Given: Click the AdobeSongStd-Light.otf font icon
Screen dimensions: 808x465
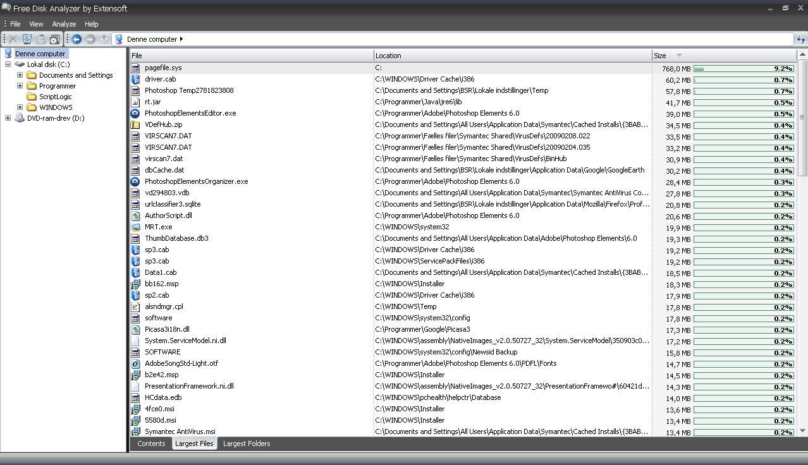Looking at the screenshot, I should (x=135, y=363).
